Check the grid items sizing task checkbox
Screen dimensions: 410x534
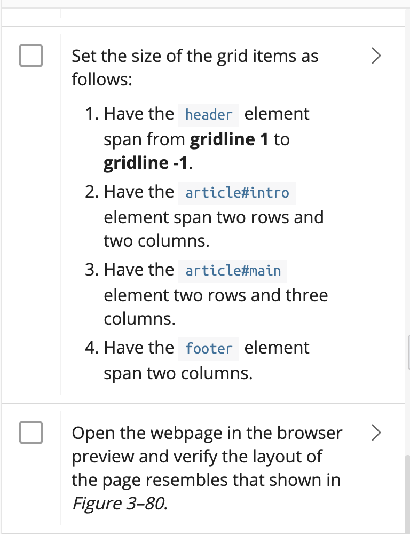[x=31, y=56]
